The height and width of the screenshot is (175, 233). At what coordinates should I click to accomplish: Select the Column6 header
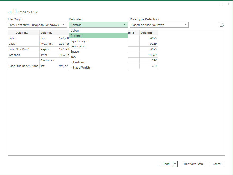coord(149,33)
